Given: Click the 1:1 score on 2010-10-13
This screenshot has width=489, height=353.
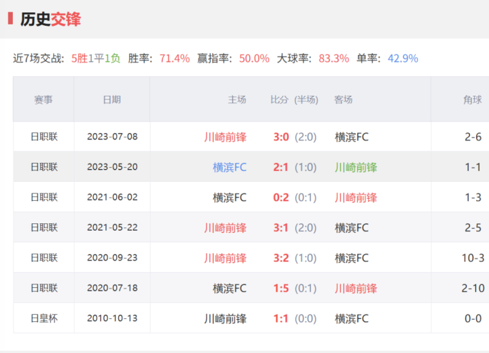Looking at the screenshot, I should point(280,318).
